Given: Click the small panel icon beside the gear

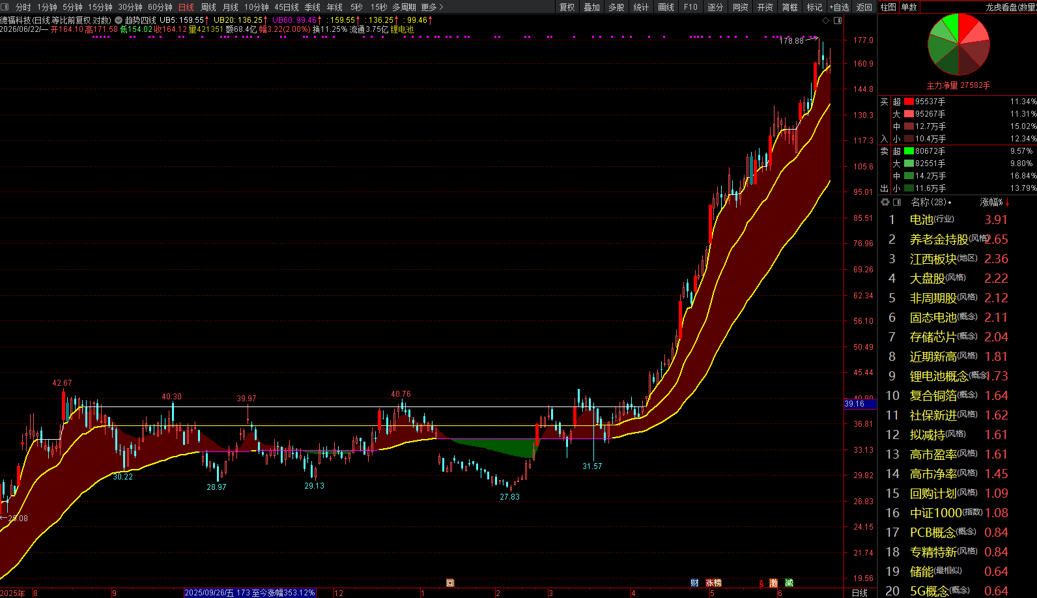Looking at the screenshot, I should [897, 202].
